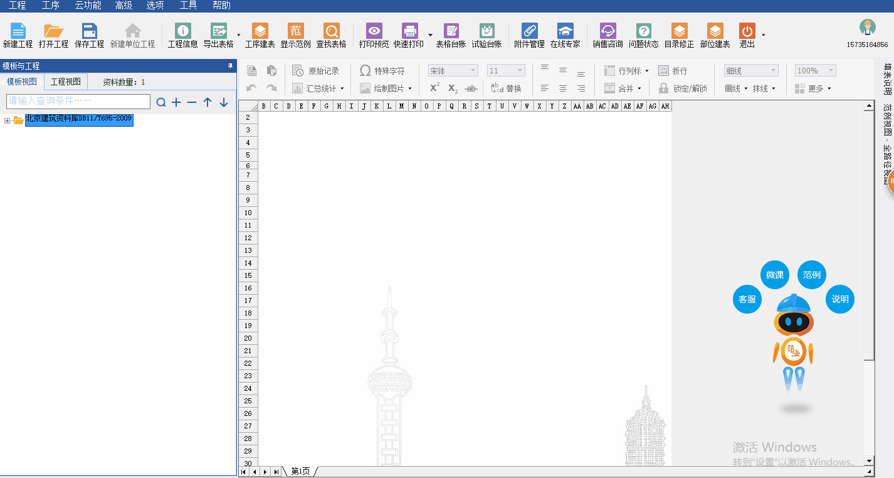This screenshot has height=478, width=894.
Task: Click the 显示范例 show example icon
Action: point(295,35)
